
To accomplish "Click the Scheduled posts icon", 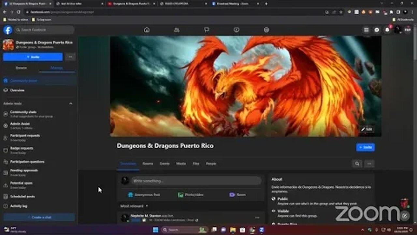I will click(6, 196).
